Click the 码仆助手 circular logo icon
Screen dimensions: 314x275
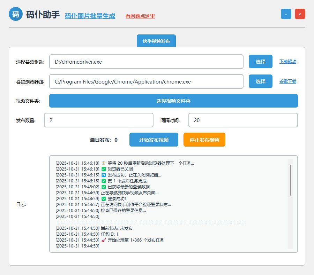15,14
